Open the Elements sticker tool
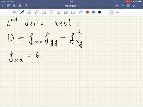This screenshot has height=107, width=143. pyautogui.click(x=58, y=12)
